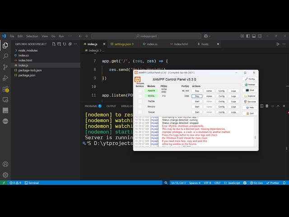Open the Manage gear icon
Image resolution: width=289 pixels, height=217 pixels.
[5, 175]
